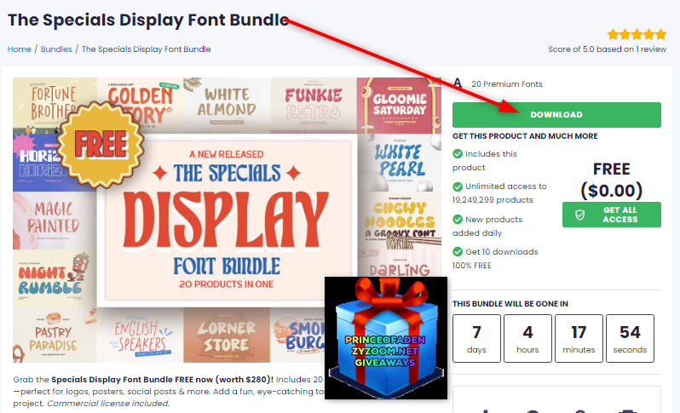This screenshot has height=413, width=680.
Task: Click the days countdown box
Action: pos(476,338)
